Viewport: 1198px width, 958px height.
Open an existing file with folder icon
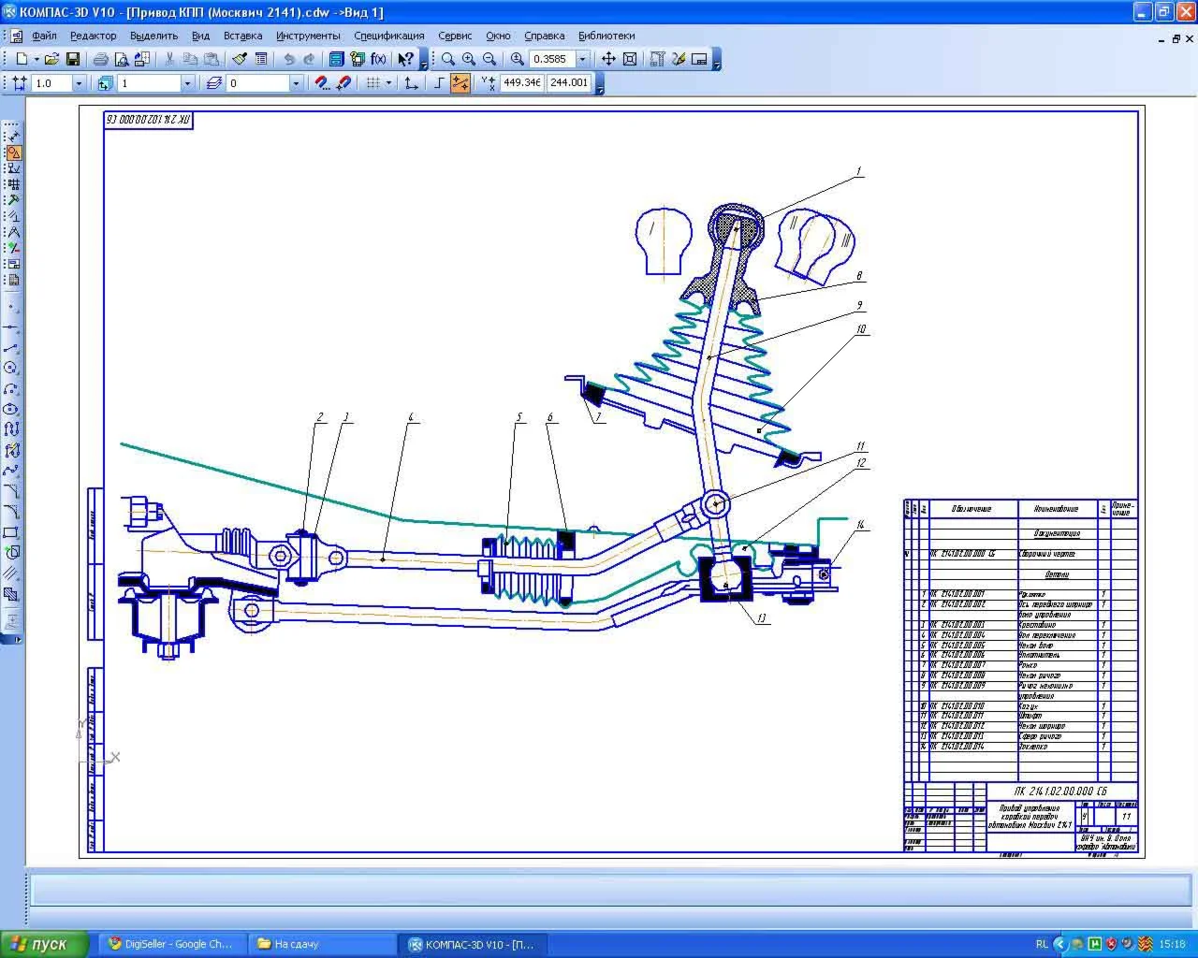click(51, 59)
